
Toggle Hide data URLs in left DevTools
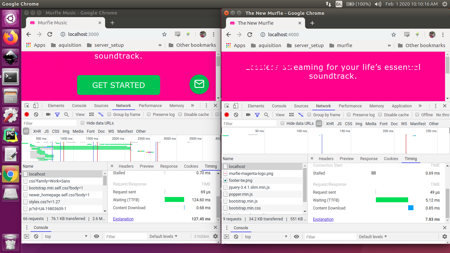(x=82, y=123)
